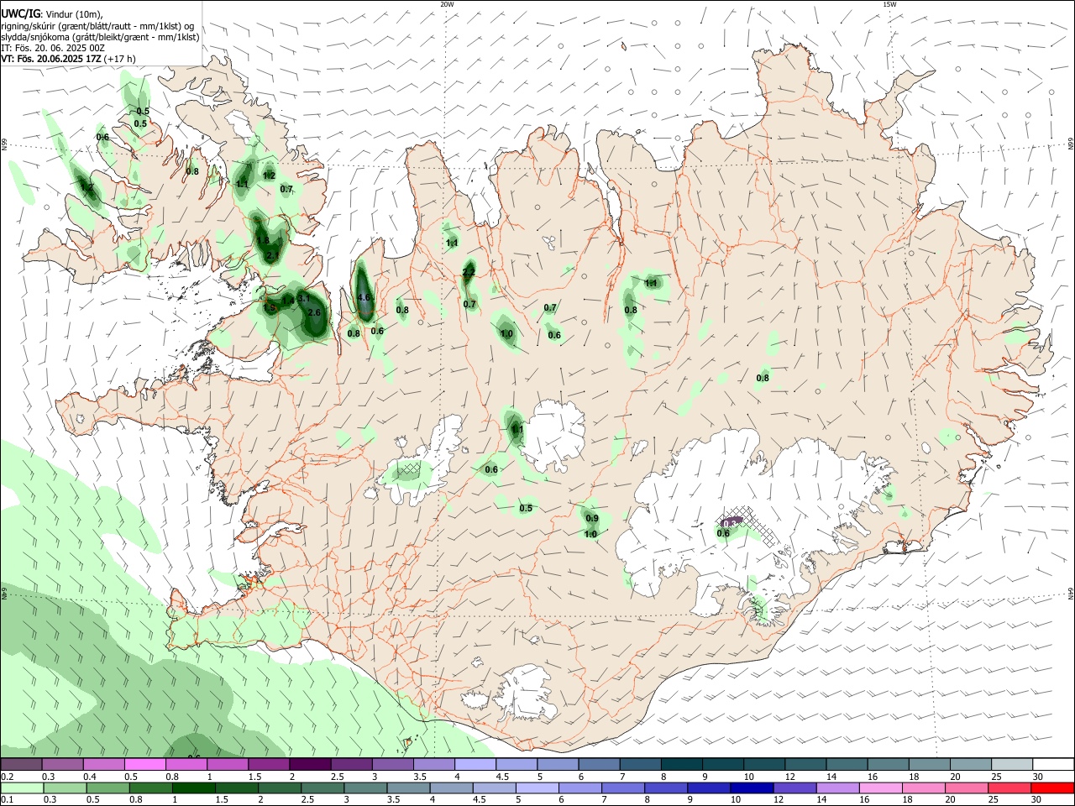Select the dusky purple 0.2–0.3 swatch starting upper row
The image size is (1075, 806).
pyautogui.click(x=21, y=765)
